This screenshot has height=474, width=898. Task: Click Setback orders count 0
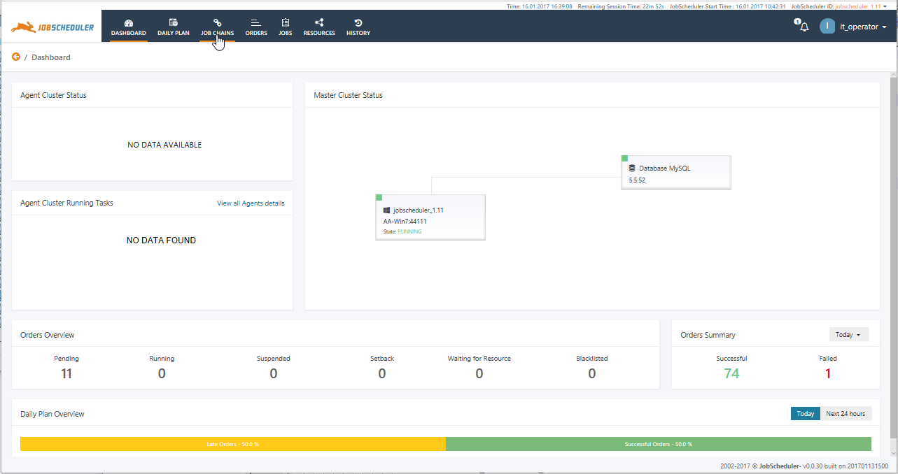[382, 374]
